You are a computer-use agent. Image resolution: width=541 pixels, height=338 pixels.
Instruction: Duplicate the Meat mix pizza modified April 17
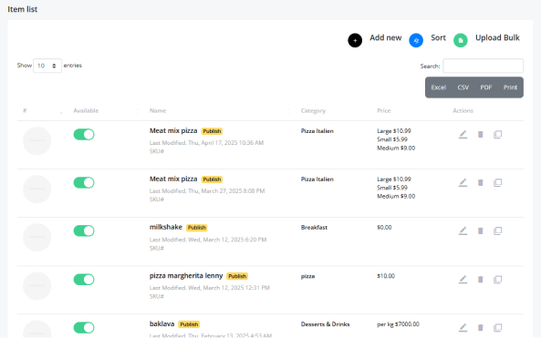[497, 134]
